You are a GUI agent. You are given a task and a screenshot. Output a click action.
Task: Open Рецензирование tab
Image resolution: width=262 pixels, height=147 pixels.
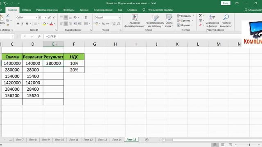click(103, 10)
